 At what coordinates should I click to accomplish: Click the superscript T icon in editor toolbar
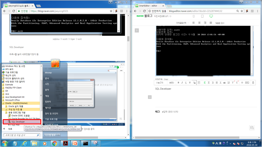pos(233,82)
